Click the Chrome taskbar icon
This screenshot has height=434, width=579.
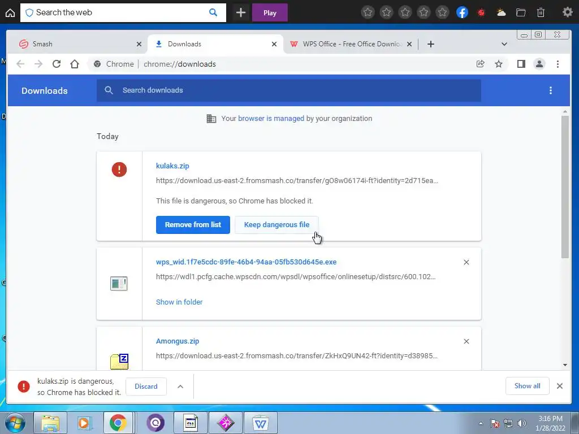[x=118, y=423]
